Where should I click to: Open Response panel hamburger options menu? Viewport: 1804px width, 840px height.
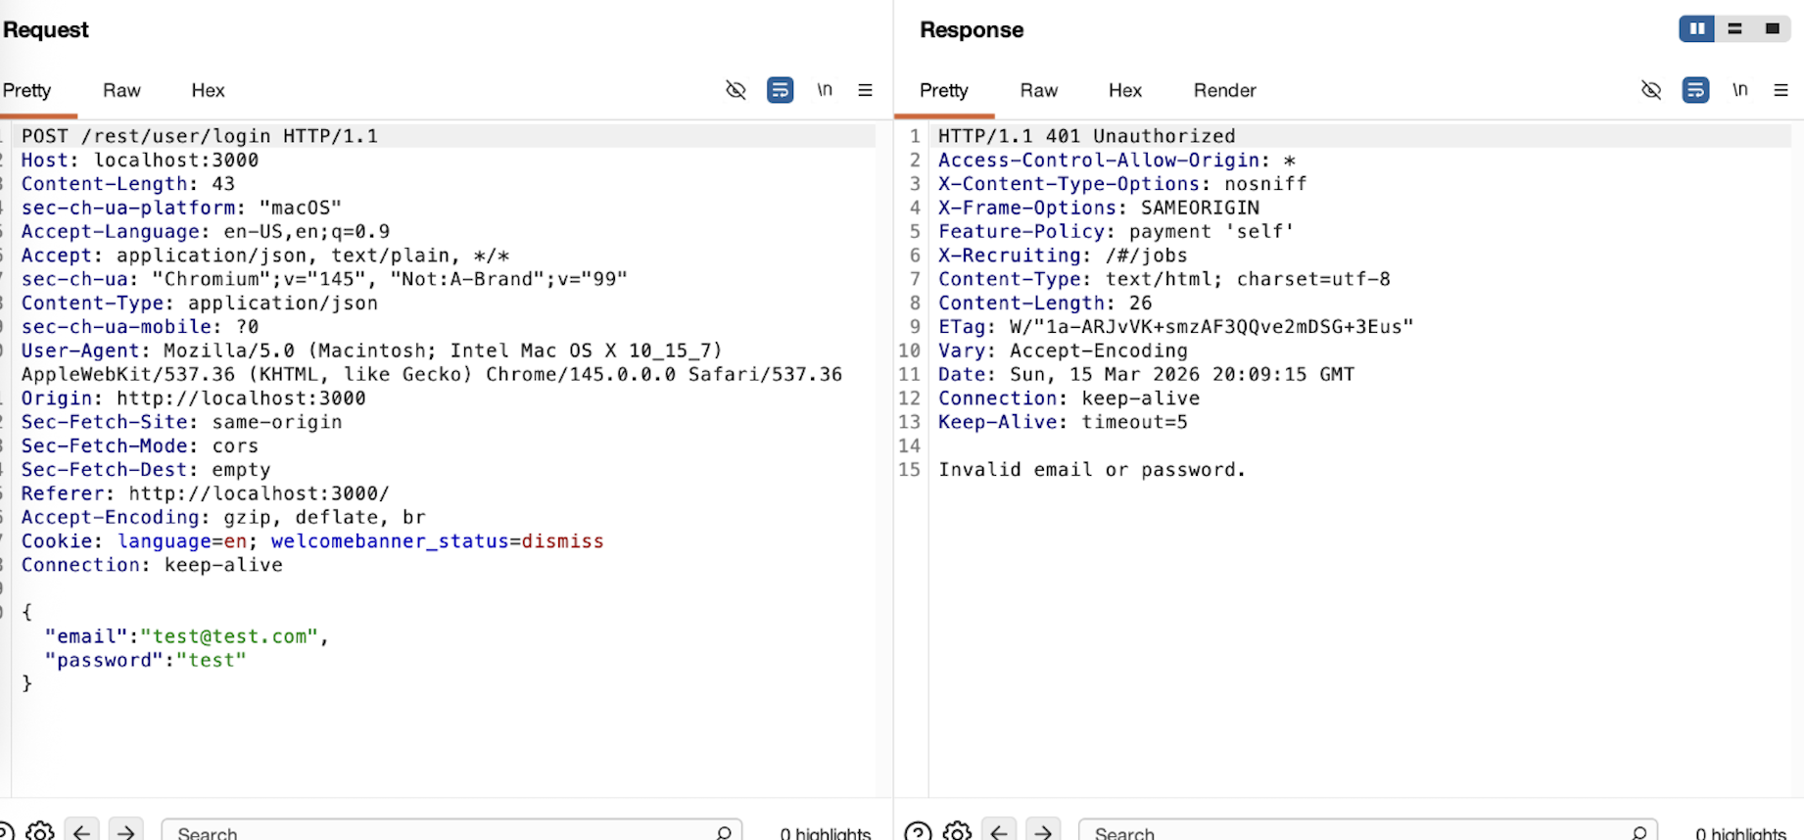1780,90
